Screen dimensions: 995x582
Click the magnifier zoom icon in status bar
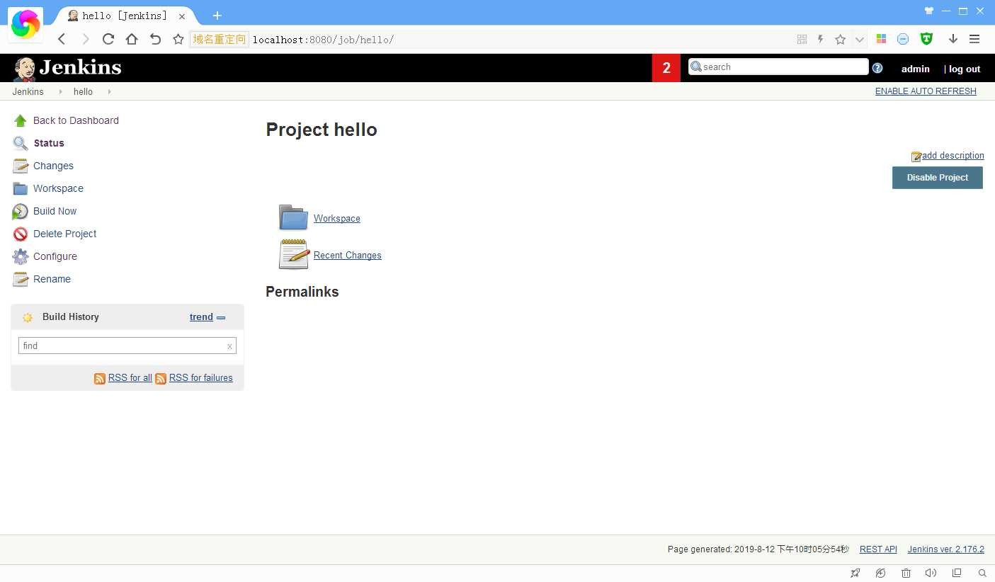coord(982,573)
